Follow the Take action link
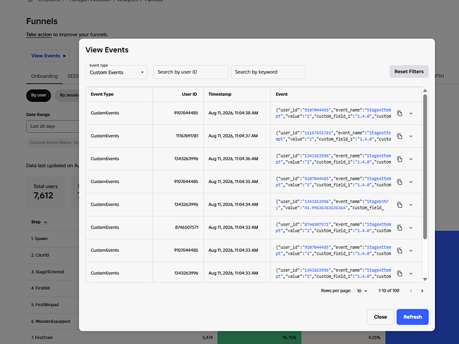The width and height of the screenshot is (459, 344). [39, 34]
